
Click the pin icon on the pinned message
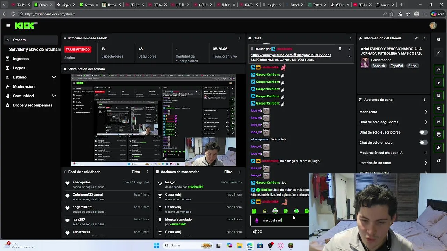click(x=340, y=49)
